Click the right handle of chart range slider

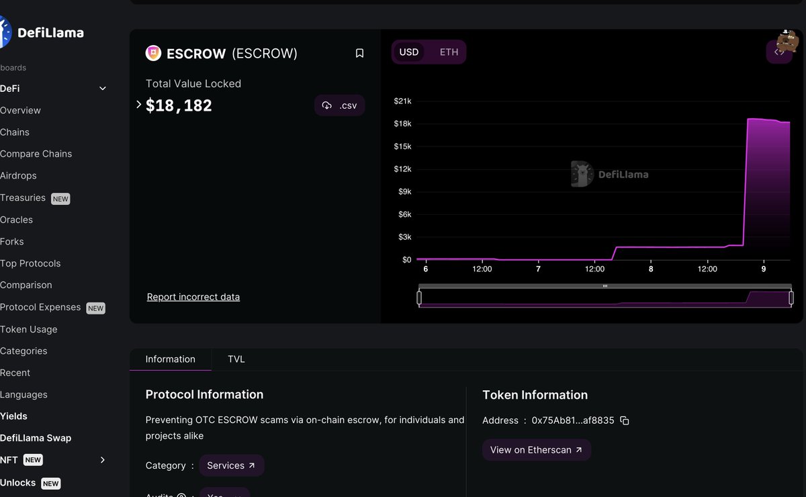point(791,298)
